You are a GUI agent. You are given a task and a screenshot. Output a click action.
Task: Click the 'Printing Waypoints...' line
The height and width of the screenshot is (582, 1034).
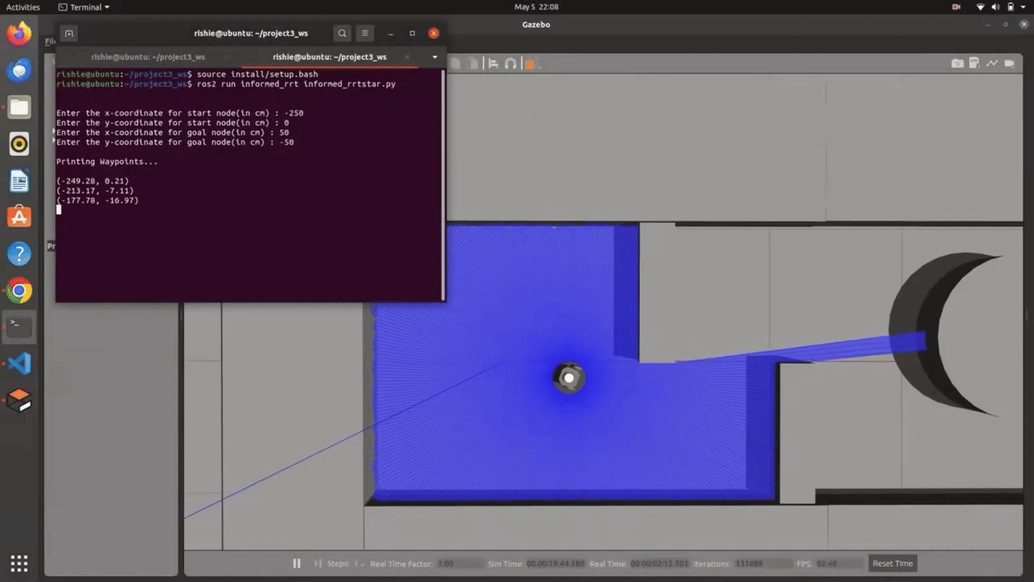click(x=107, y=162)
